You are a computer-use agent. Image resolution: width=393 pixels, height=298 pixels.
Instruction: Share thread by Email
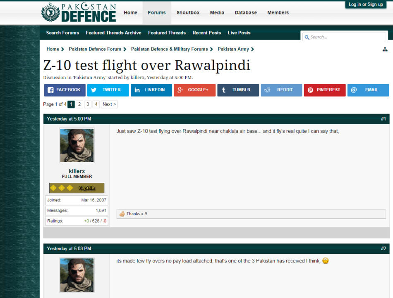(x=368, y=90)
